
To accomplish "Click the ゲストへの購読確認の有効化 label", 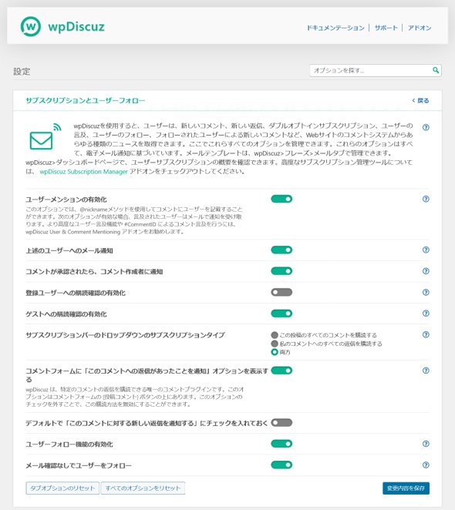I will 66,314.
